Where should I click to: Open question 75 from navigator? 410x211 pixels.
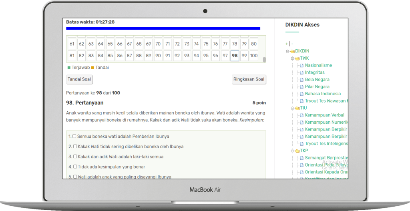pyautogui.click(x=206, y=44)
